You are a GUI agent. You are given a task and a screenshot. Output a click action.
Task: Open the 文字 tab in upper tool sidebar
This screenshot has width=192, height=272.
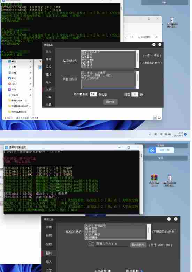click(x=48, y=90)
